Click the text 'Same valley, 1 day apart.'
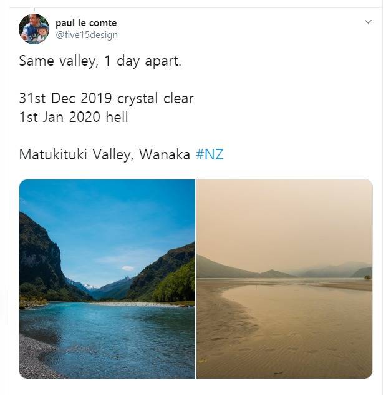The image size is (391, 395). click(100, 61)
